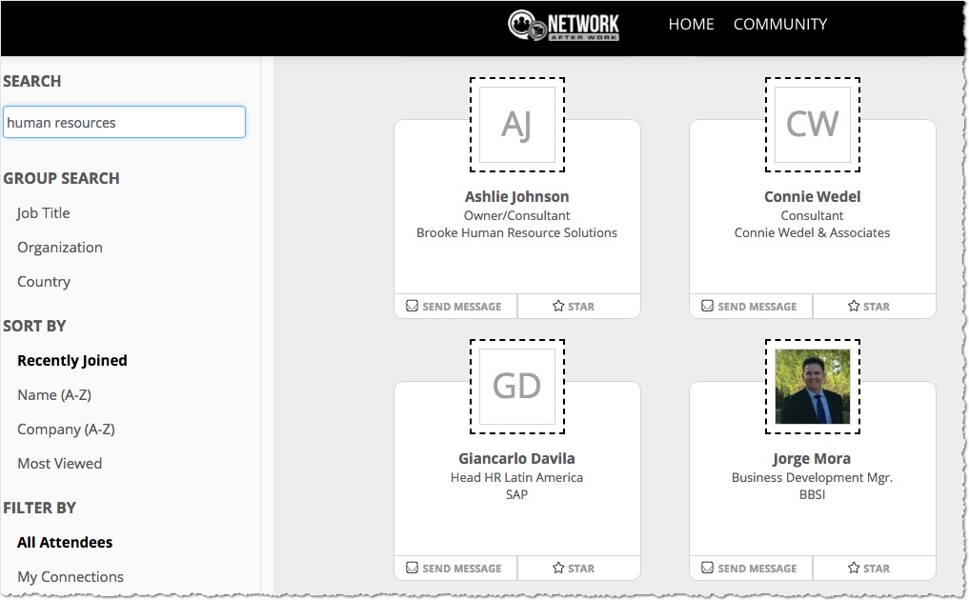Expand the Organization group search
The image size is (969, 600).
coord(60,248)
